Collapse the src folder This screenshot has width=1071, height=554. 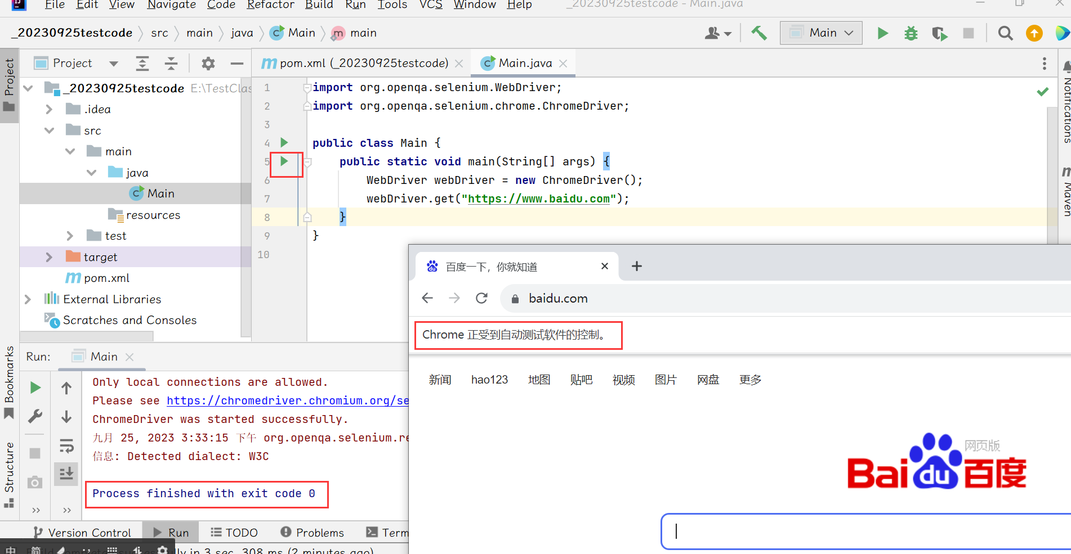coord(49,130)
